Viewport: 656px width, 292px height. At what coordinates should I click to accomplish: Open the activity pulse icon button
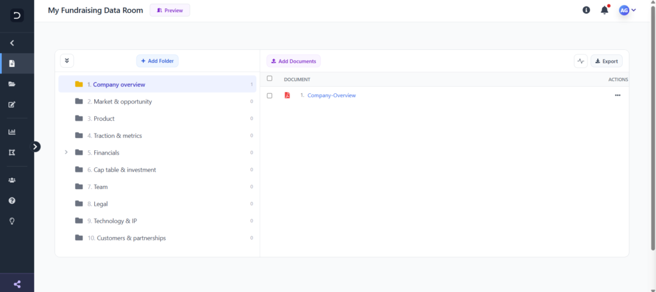pyautogui.click(x=580, y=61)
